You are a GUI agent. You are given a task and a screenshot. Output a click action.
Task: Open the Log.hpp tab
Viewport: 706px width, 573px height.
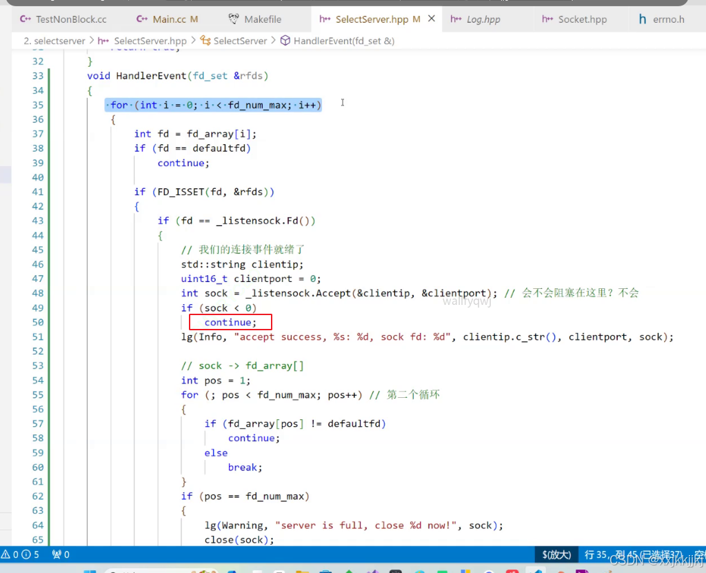(476, 19)
